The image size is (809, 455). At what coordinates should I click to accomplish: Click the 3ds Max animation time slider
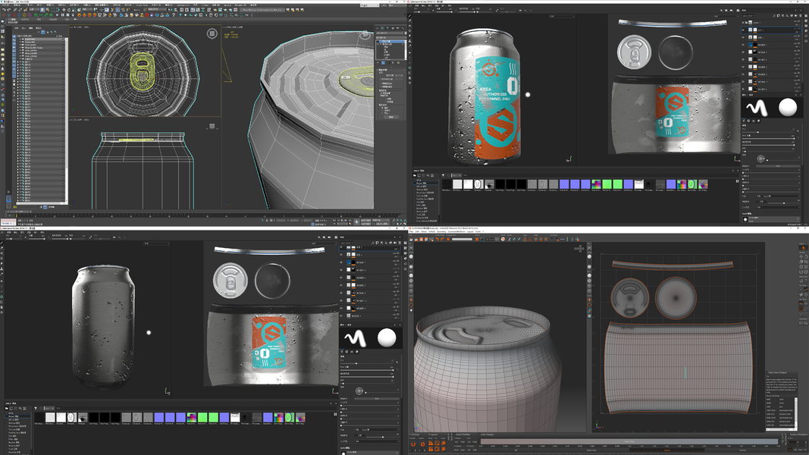click(x=19, y=212)
